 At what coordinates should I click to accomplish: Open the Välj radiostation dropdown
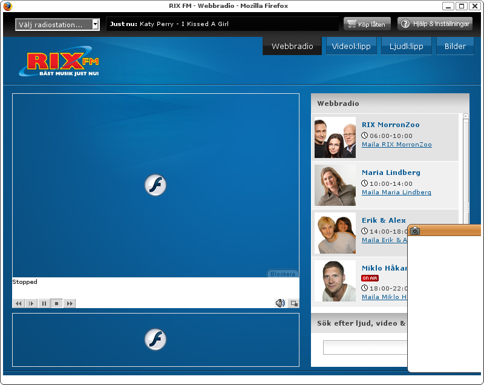57,24
